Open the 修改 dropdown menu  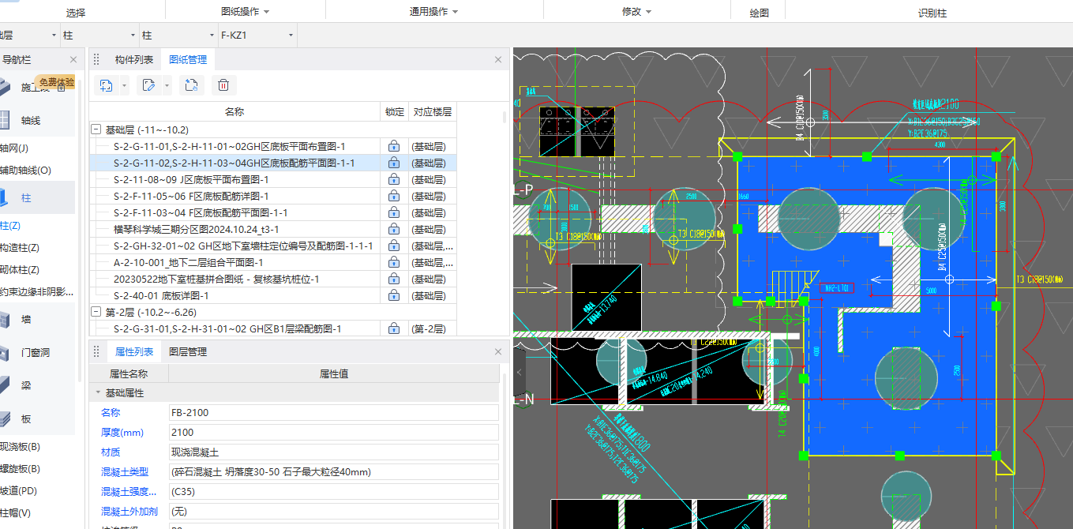636,12
